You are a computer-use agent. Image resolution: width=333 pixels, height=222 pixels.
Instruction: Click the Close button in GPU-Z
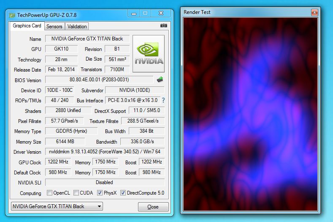(x=153, y=207)
